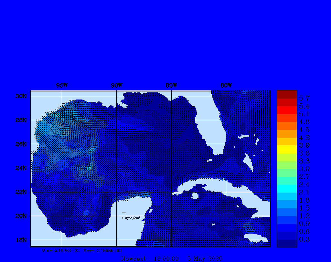Click the Min/Max values text below the map

82,250
